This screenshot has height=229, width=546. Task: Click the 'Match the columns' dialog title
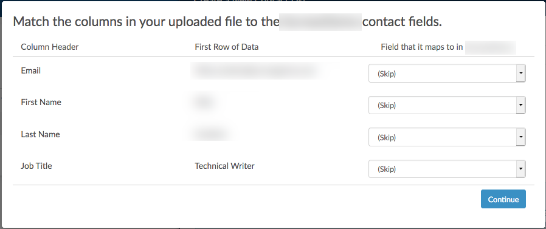click(x=227, y=22)
